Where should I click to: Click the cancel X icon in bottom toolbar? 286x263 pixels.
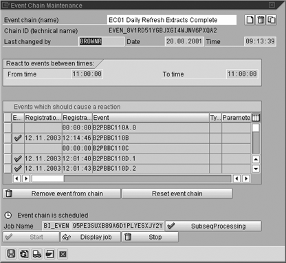(63, 254)
